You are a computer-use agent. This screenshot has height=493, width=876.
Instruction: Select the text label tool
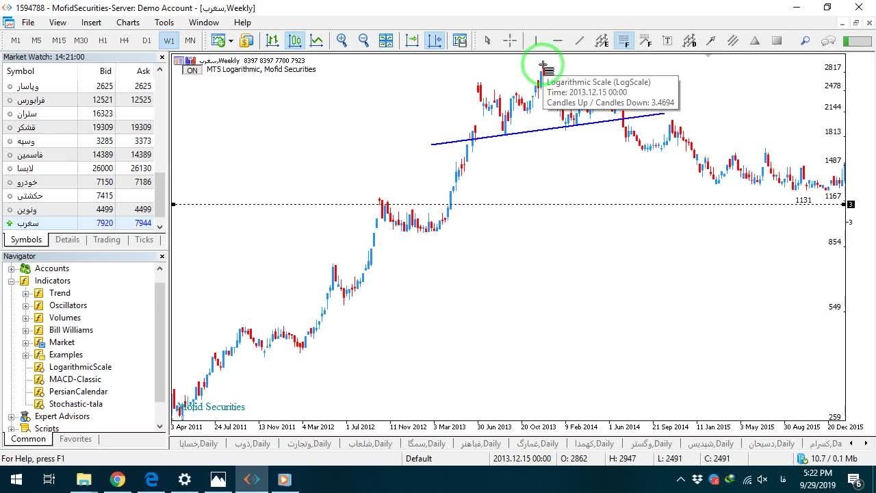click(667, 40)
